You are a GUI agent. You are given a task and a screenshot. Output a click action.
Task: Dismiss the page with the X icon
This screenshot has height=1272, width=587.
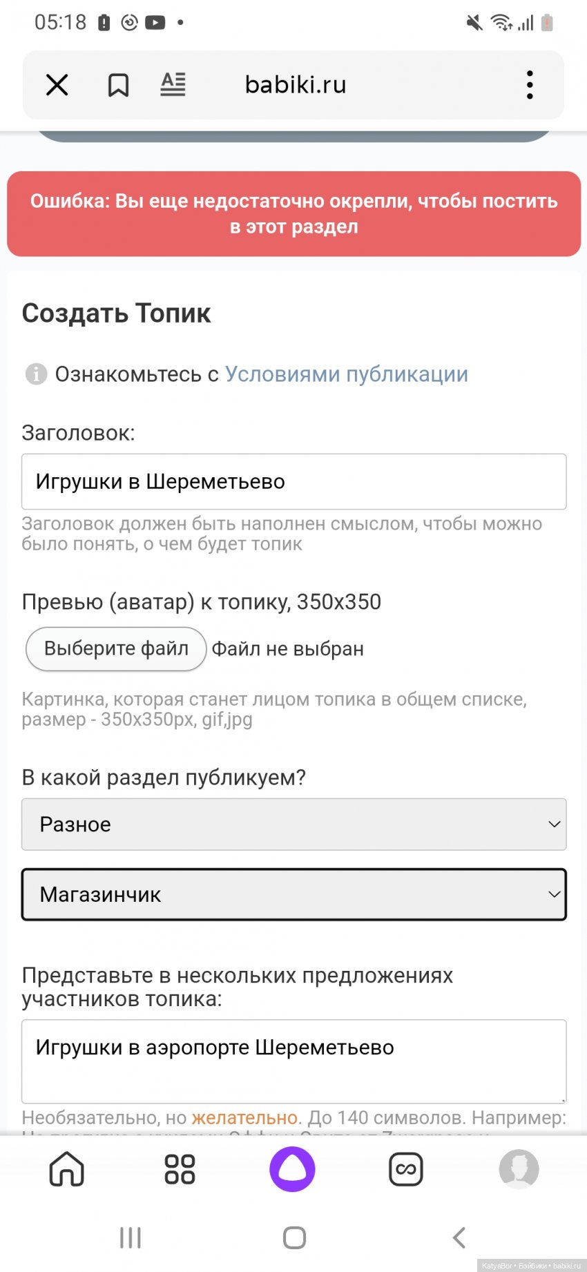pos(56,84)
